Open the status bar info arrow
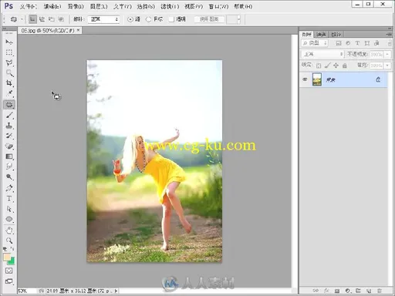 [x=116, y=291]
